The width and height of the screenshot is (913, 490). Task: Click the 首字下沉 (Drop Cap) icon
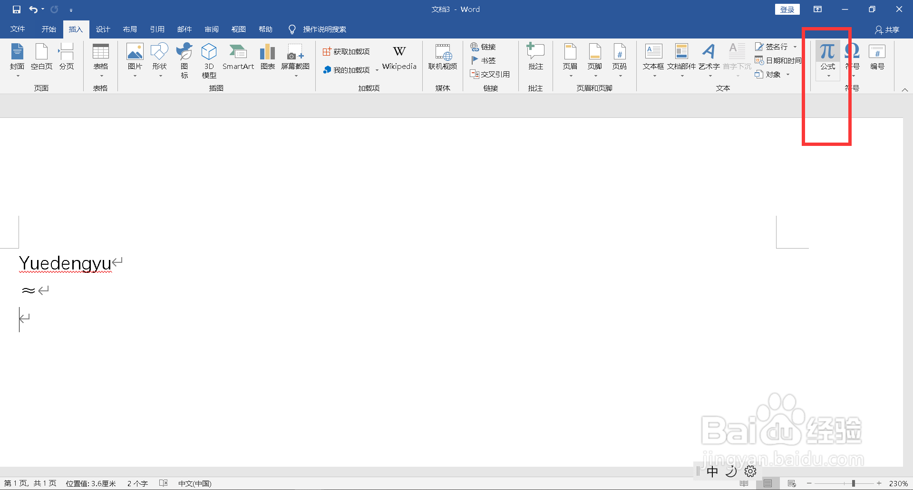pos(737,60)
